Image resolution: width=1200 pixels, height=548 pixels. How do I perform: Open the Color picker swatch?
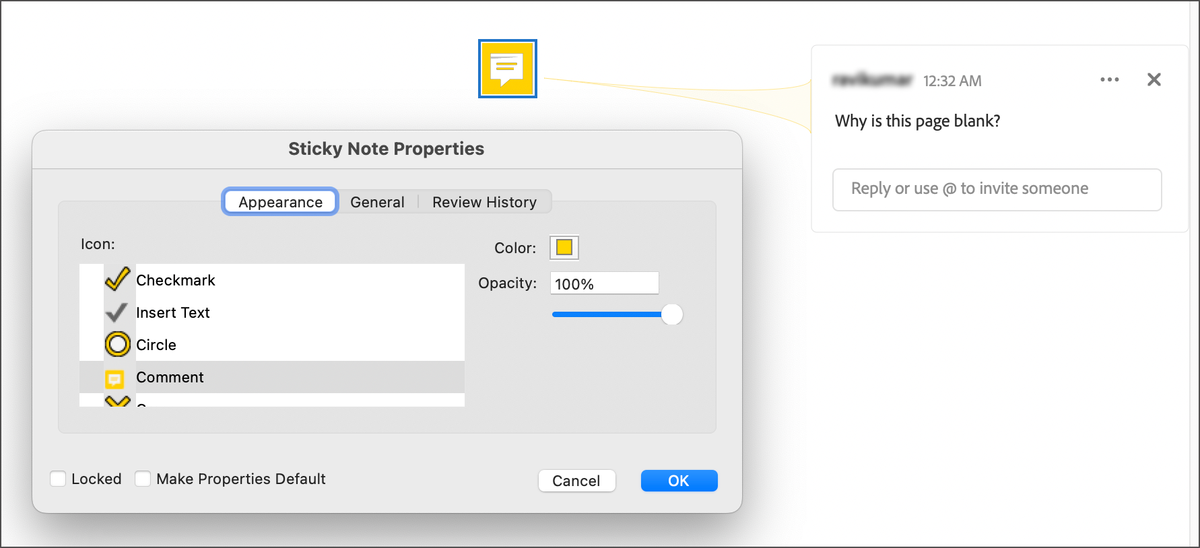pos(564,248)
